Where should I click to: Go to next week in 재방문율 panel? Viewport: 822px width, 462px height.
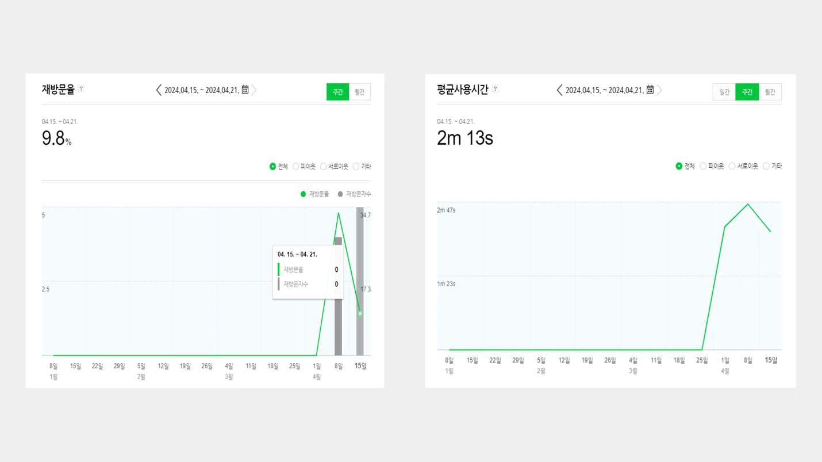pos(254,90)
